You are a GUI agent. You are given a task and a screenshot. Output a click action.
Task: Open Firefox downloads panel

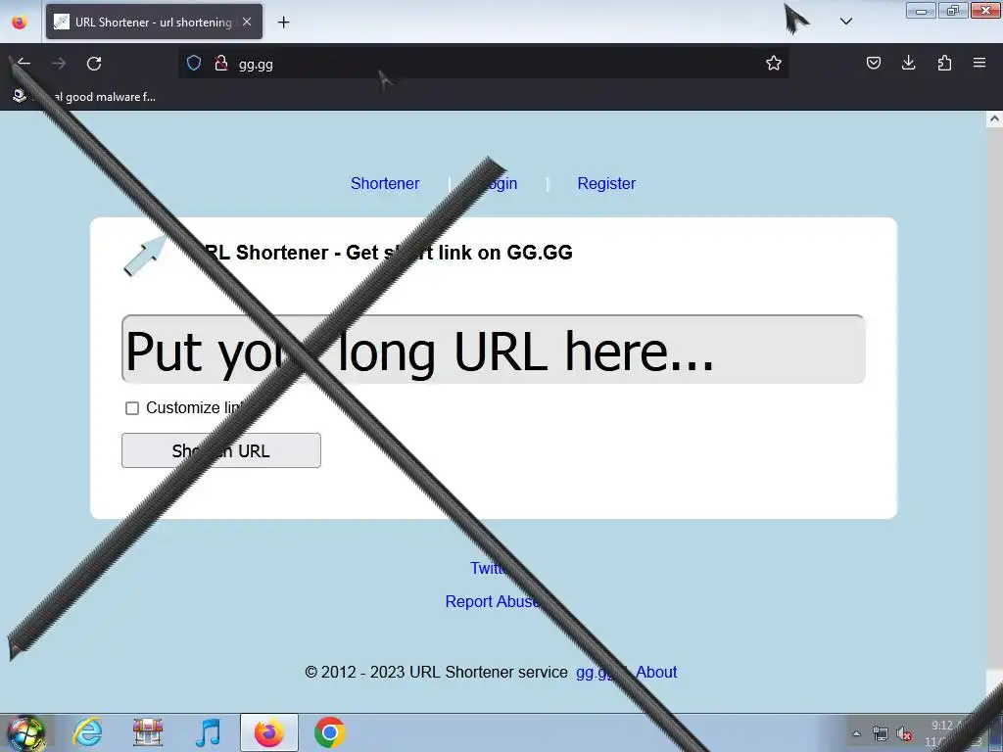[908, 63]
